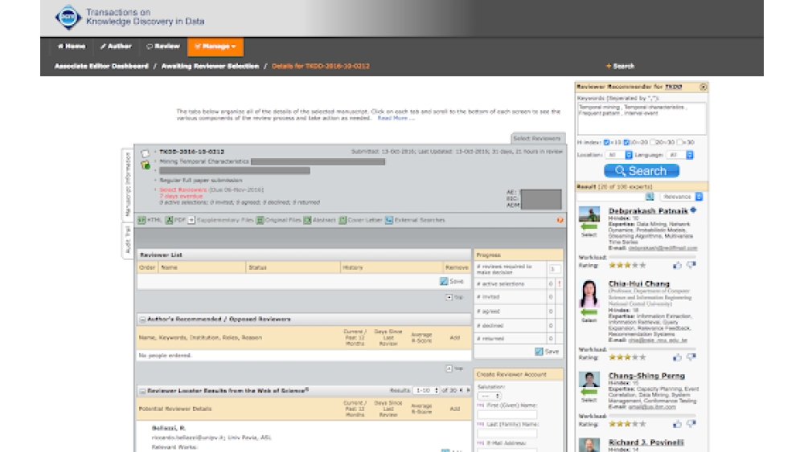Click the blue Search button

(642, 171)
